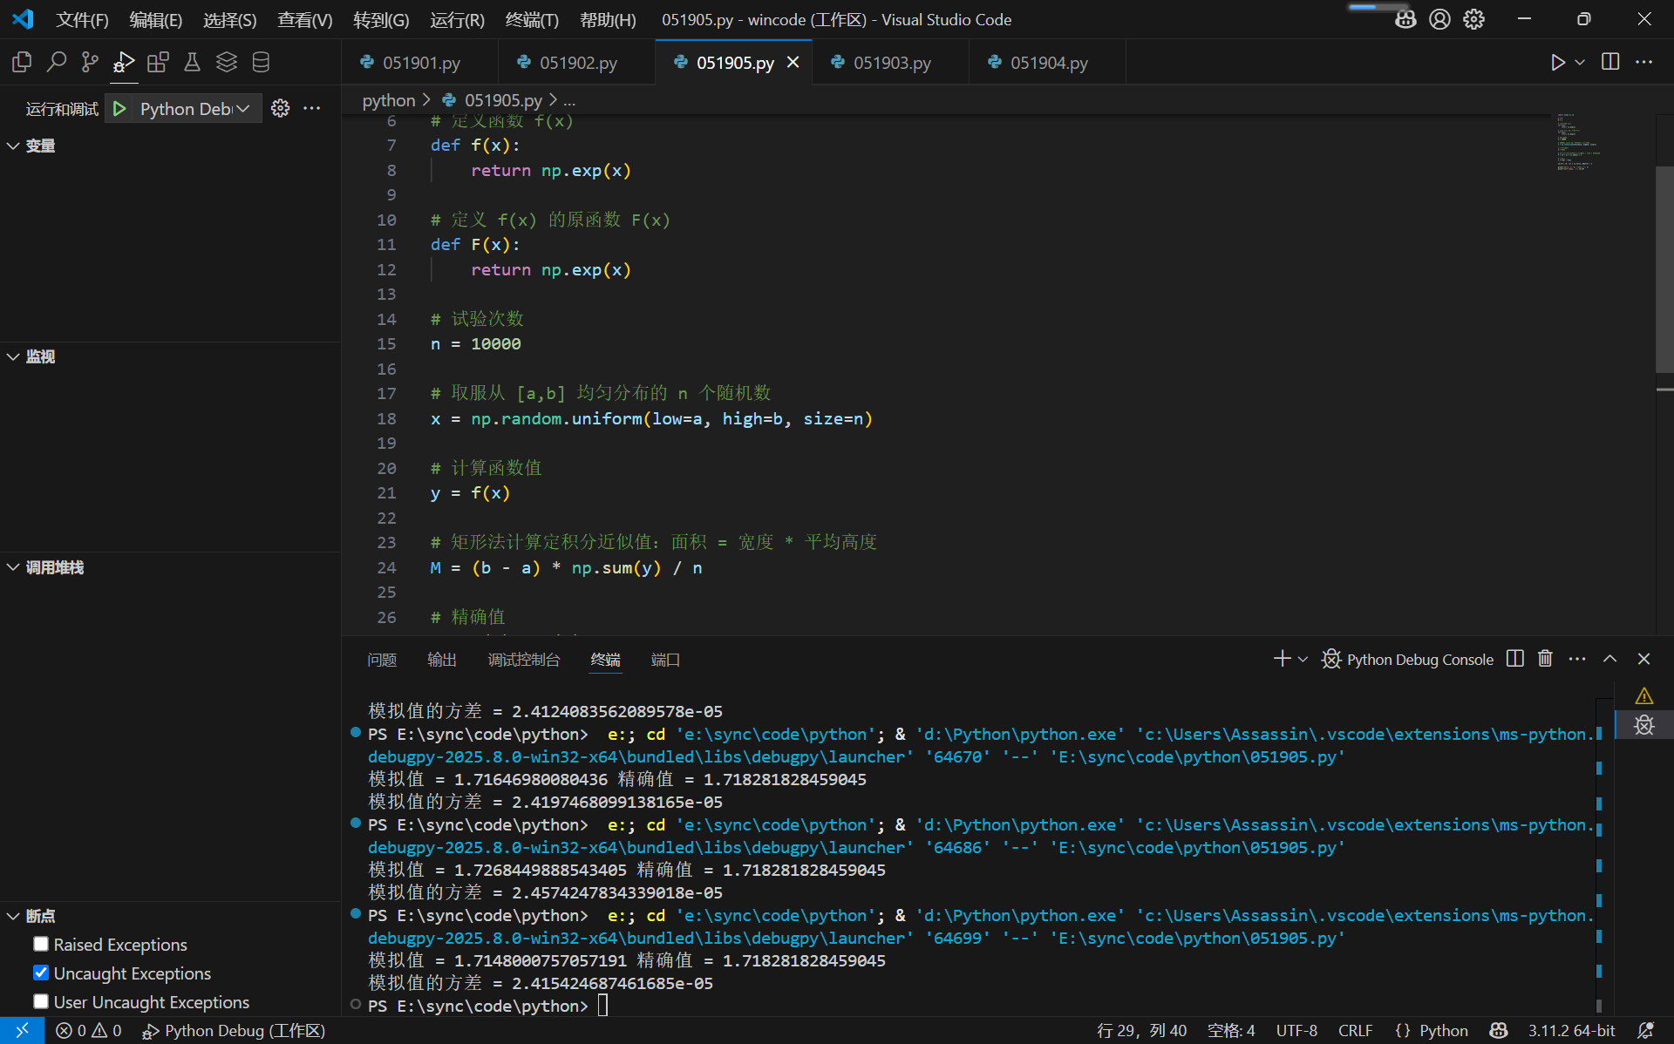Click the debug launch configuration gear icon
The height and width of the screenshot is (1044, 1674).
point(280,108)
